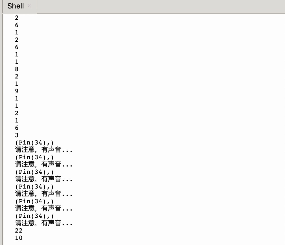Click the output line showing 3
285x245 pixels.
click(x=17, y=135)
